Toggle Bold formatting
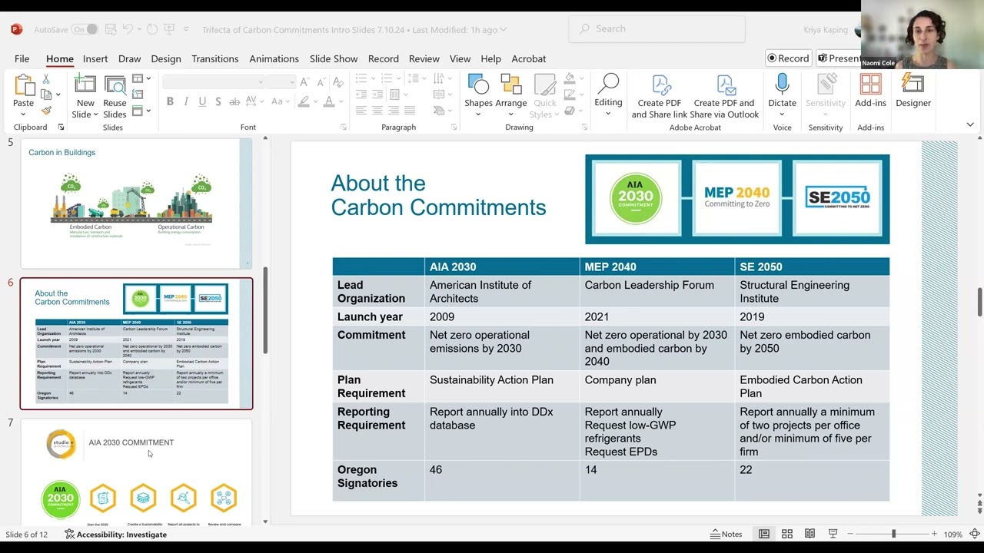This screenshot has width=984, height=553. [170, 101]
